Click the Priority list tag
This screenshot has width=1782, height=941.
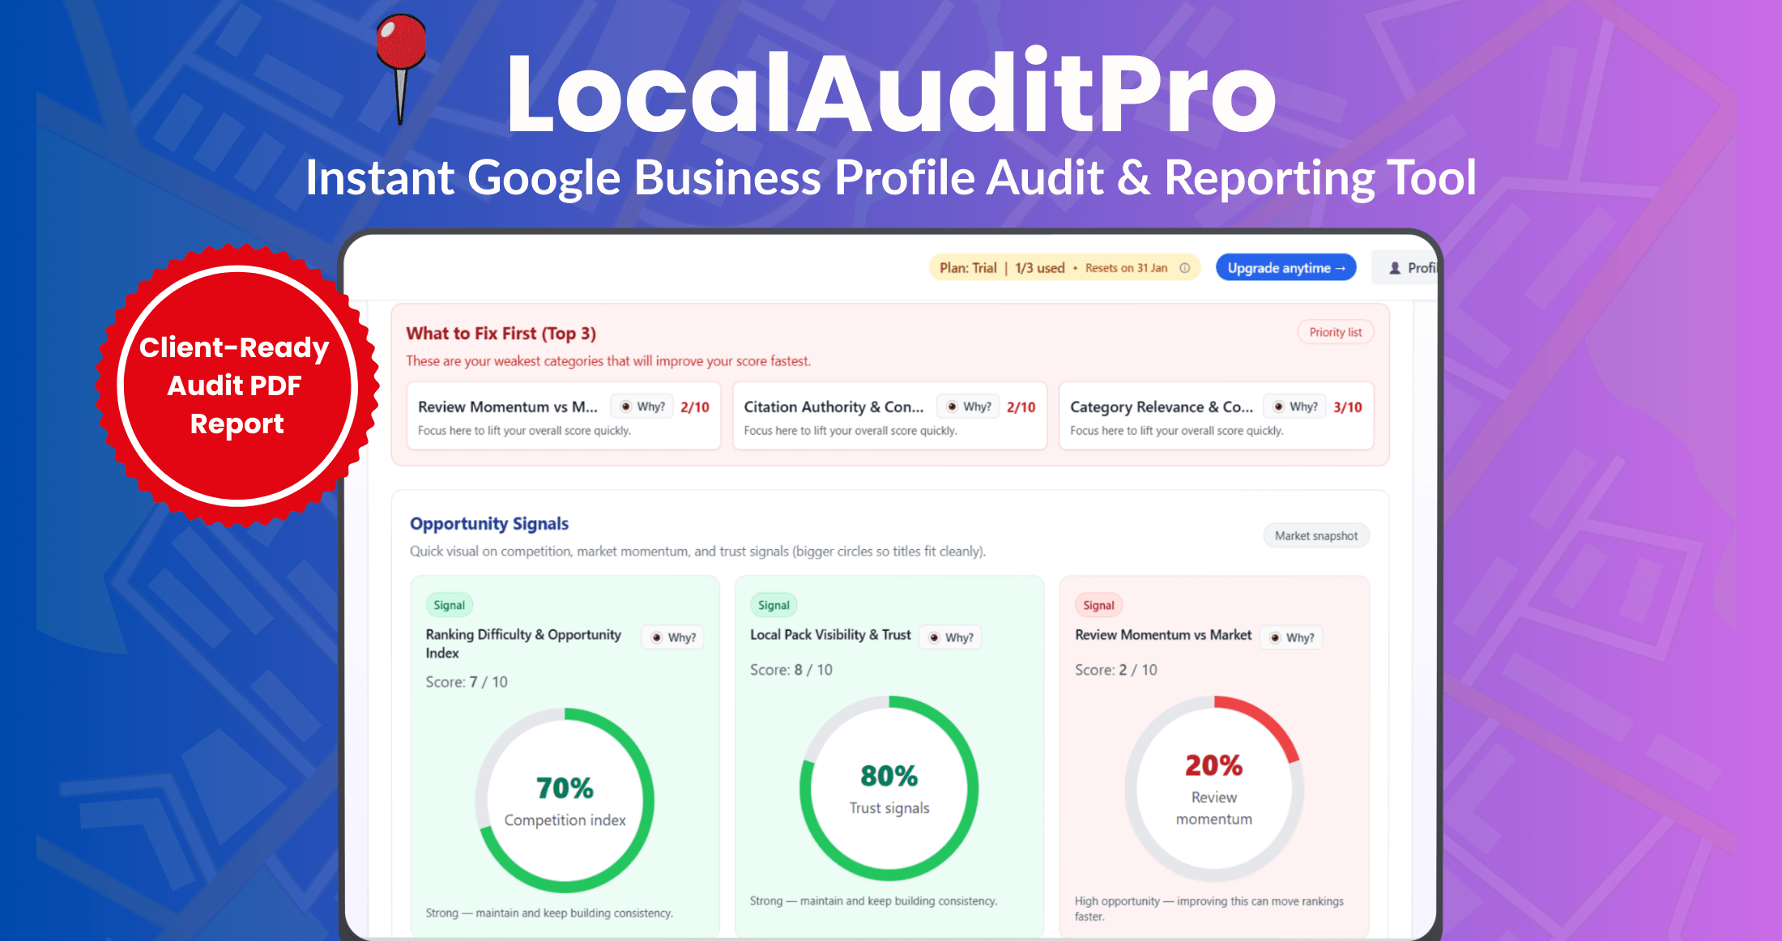pos(1335,332)
